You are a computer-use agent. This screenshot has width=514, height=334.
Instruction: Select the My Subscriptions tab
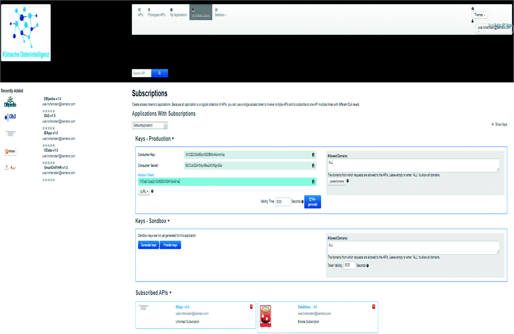coord(200,12)
